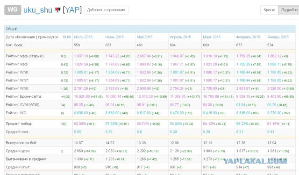This screenshot has width=299, height=175.
Task: Click the WG rating 8 279.00
Action: (x=274, y=113)
